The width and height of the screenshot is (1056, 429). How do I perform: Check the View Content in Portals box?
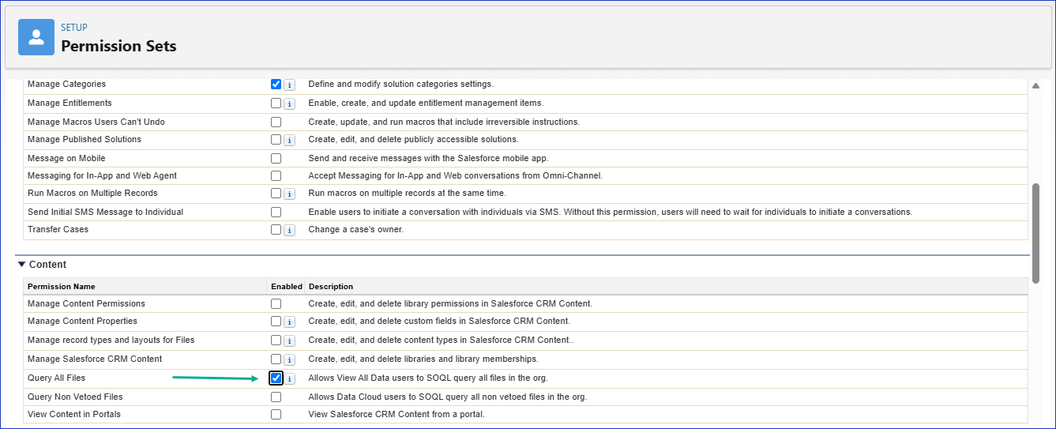coord(276,415)
